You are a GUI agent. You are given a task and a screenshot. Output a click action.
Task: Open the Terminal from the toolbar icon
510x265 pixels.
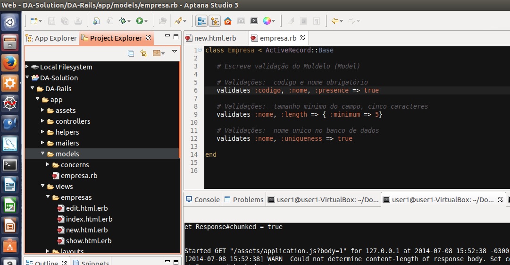pyautogui.click(x=254, y=21)
